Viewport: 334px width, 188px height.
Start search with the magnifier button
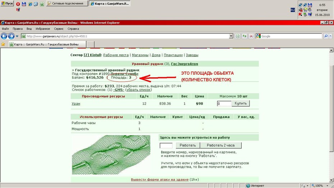pyautogui.click(x=326, y=36)
